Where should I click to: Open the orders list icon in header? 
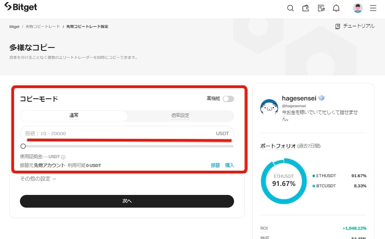(x=321, y=8)
